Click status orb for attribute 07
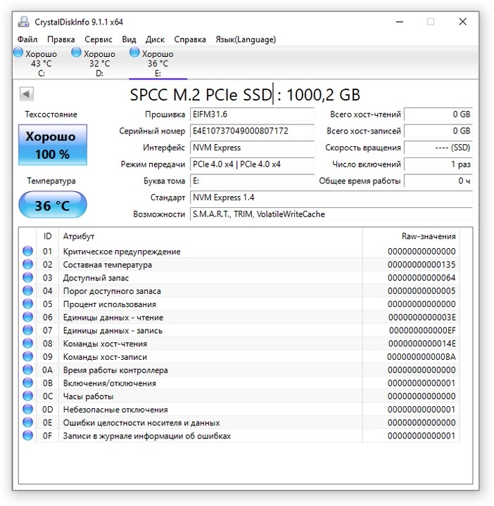 pos(27,330)
